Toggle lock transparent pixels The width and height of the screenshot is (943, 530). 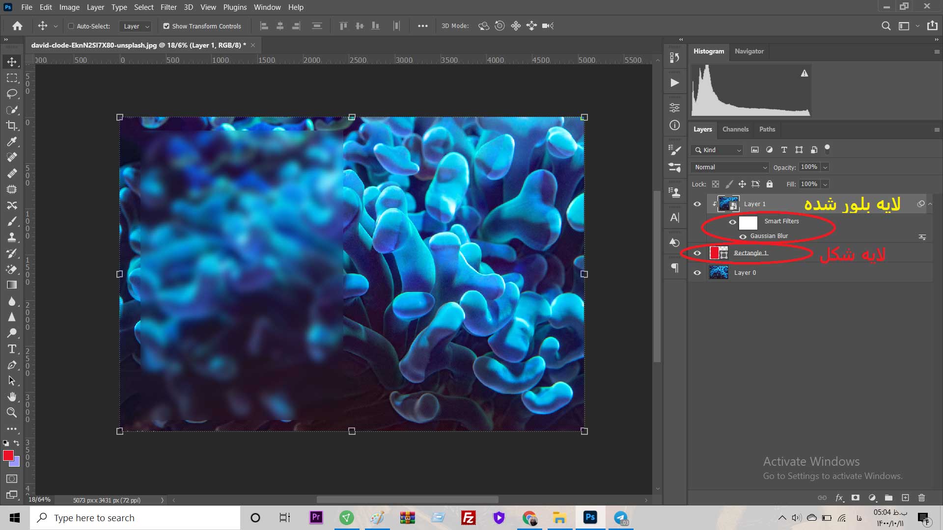point(716,184)
